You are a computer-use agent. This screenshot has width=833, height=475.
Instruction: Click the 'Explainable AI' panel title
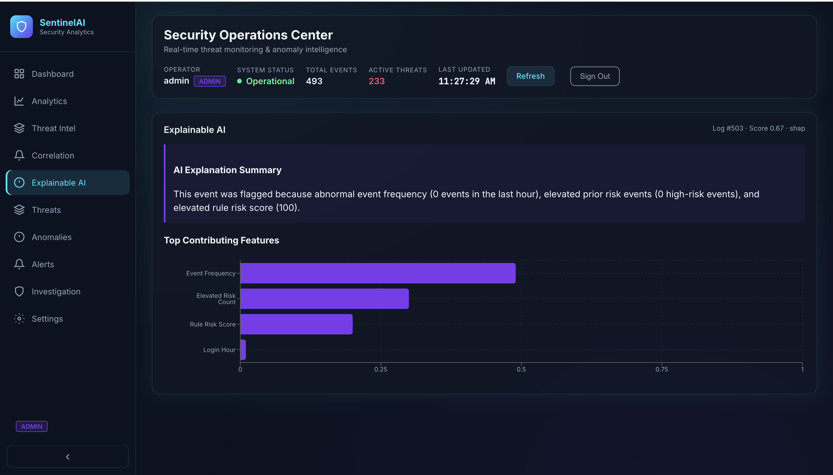click(x=194, y=130)
